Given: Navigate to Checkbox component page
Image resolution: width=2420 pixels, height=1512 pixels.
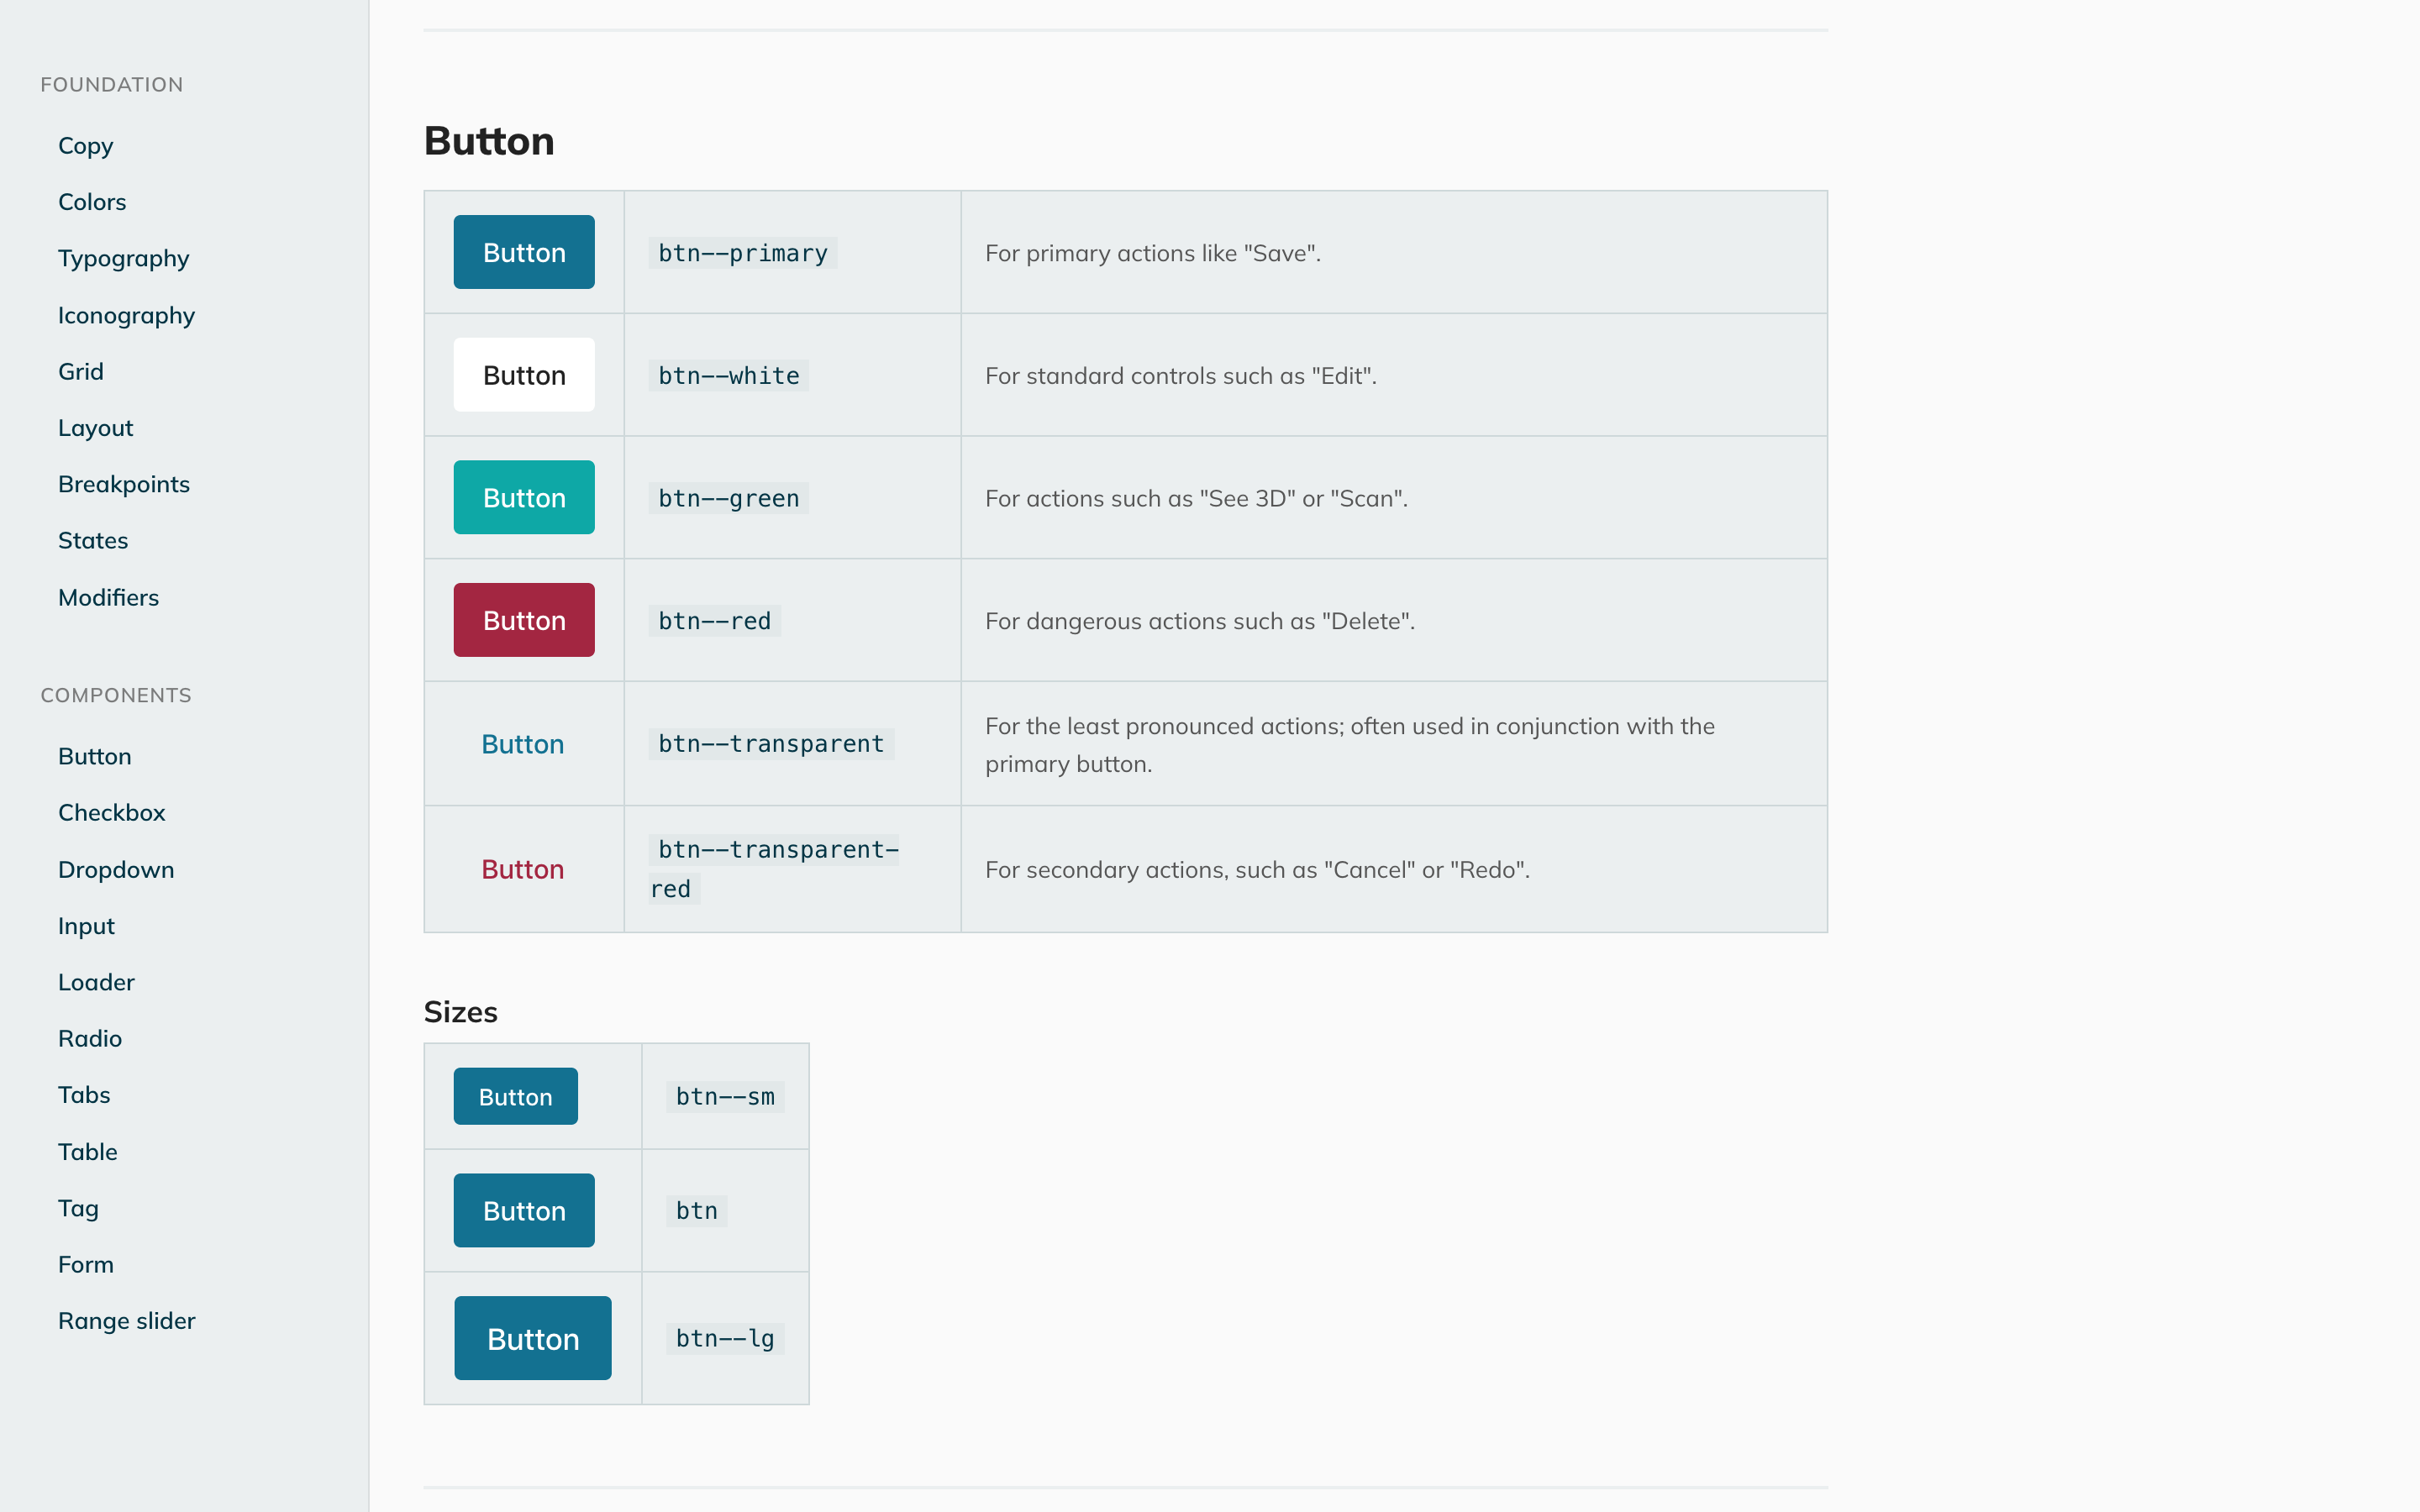Looking at the screenshot, I should click(x=111, y=812).
